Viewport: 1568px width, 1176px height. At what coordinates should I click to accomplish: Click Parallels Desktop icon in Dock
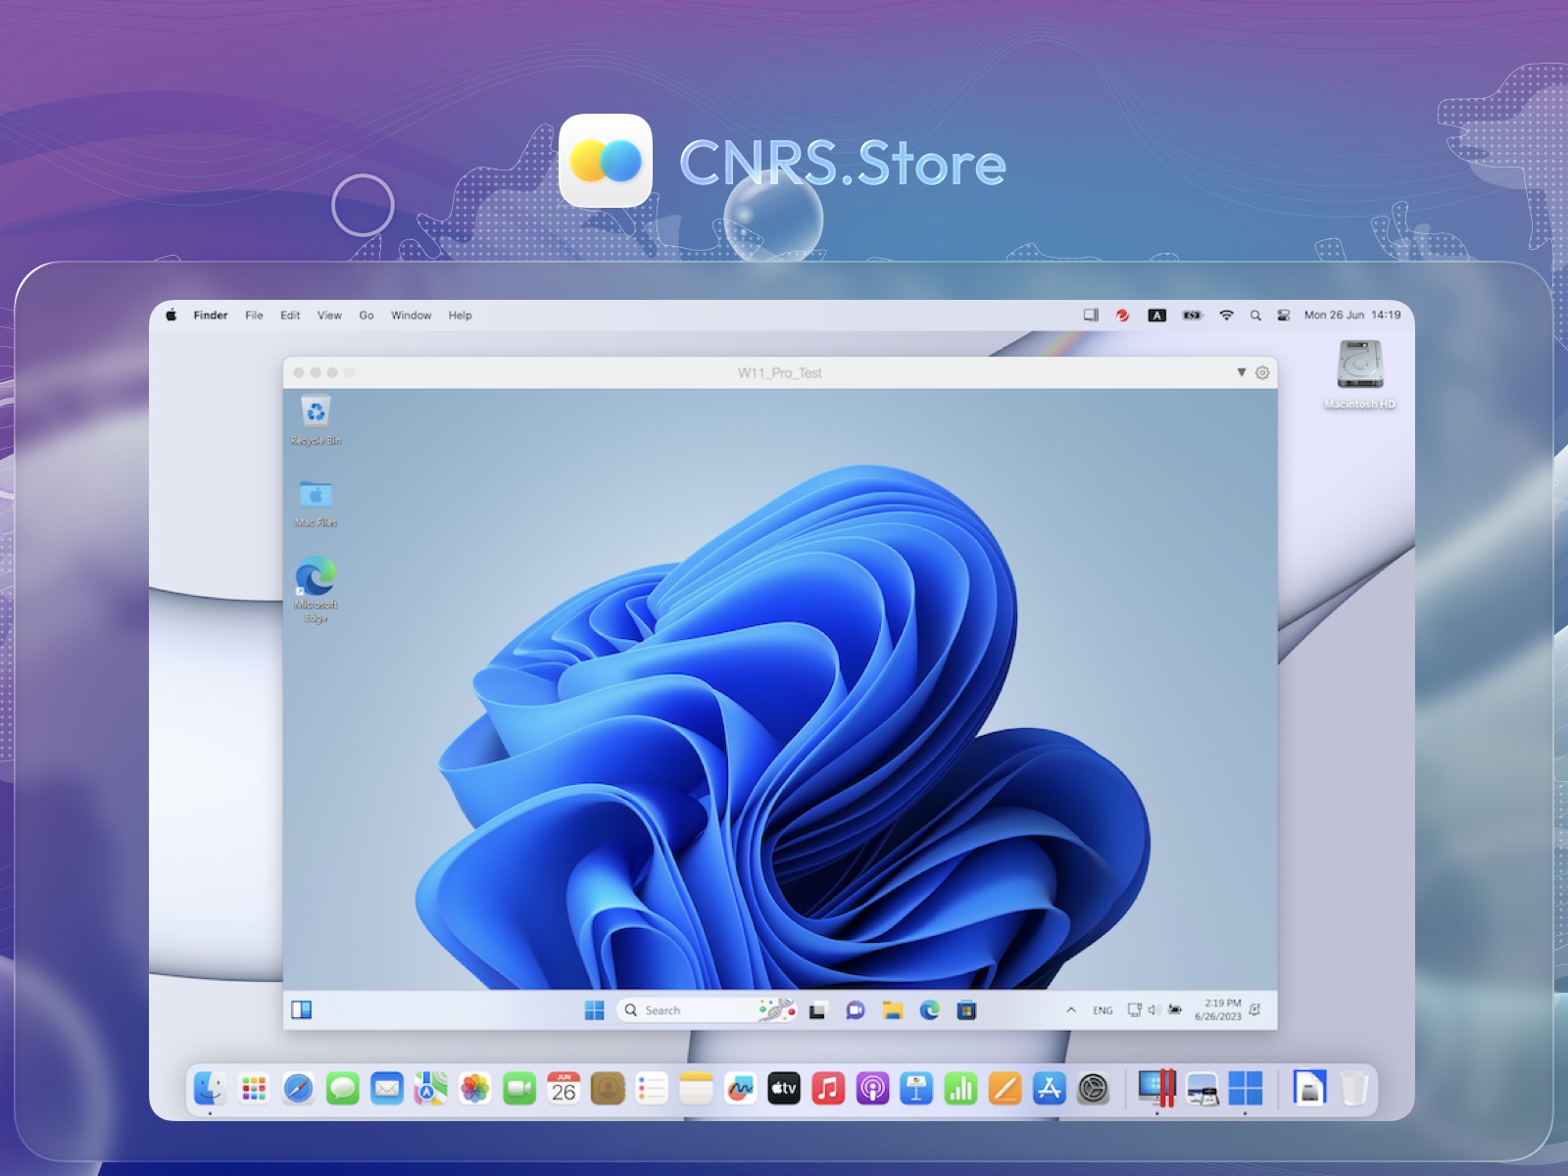click(1156, 1088)
